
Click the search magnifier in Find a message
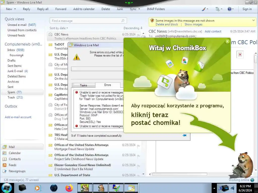tap(123, 21)
